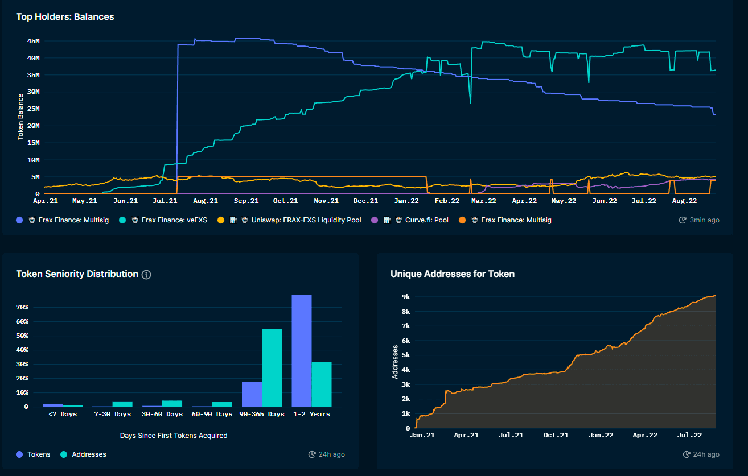Select the Addresses legend label
This screenshot has height=476, width=748.
[x=89, y=454]
